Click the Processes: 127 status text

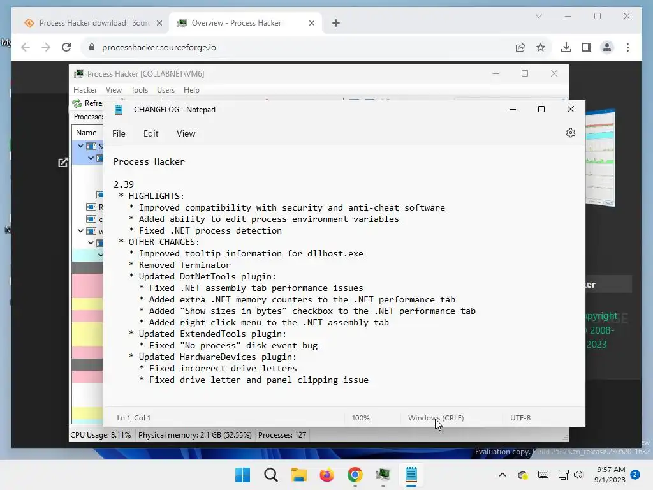coord(282,435)
